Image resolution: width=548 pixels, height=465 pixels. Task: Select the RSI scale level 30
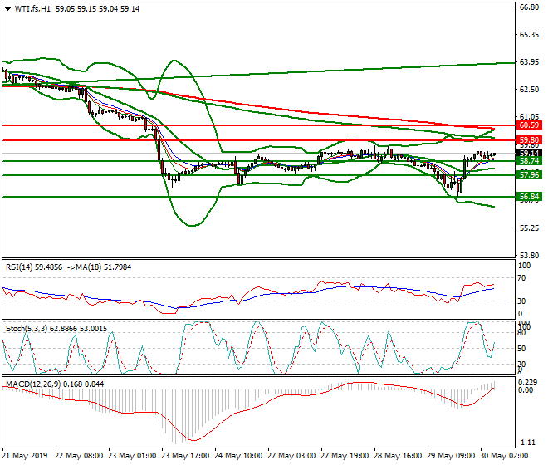click(x=521, y=301)
